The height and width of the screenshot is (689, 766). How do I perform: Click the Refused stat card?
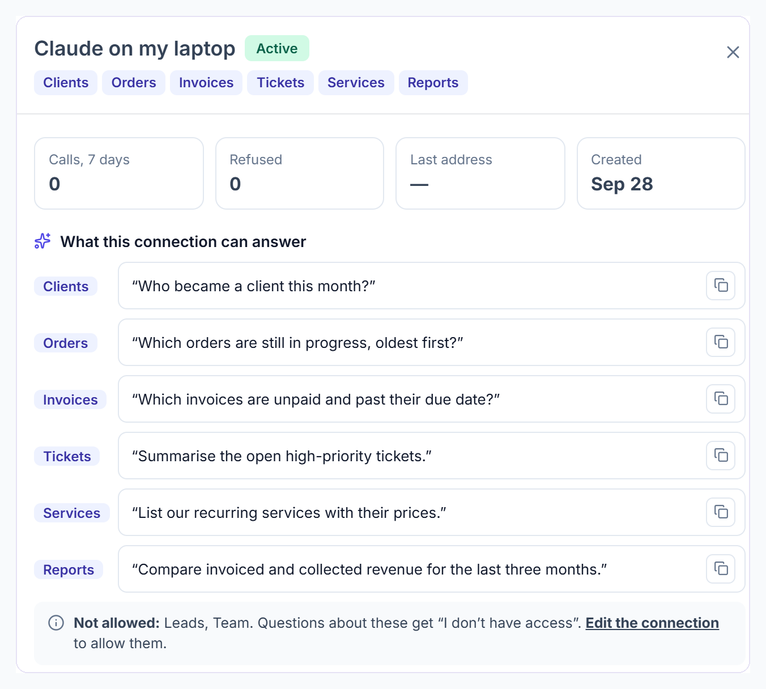point(300,173)
